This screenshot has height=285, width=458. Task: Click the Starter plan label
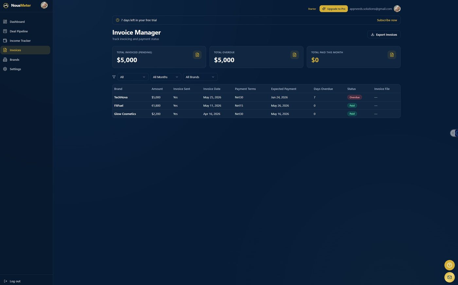coord(312,9)
